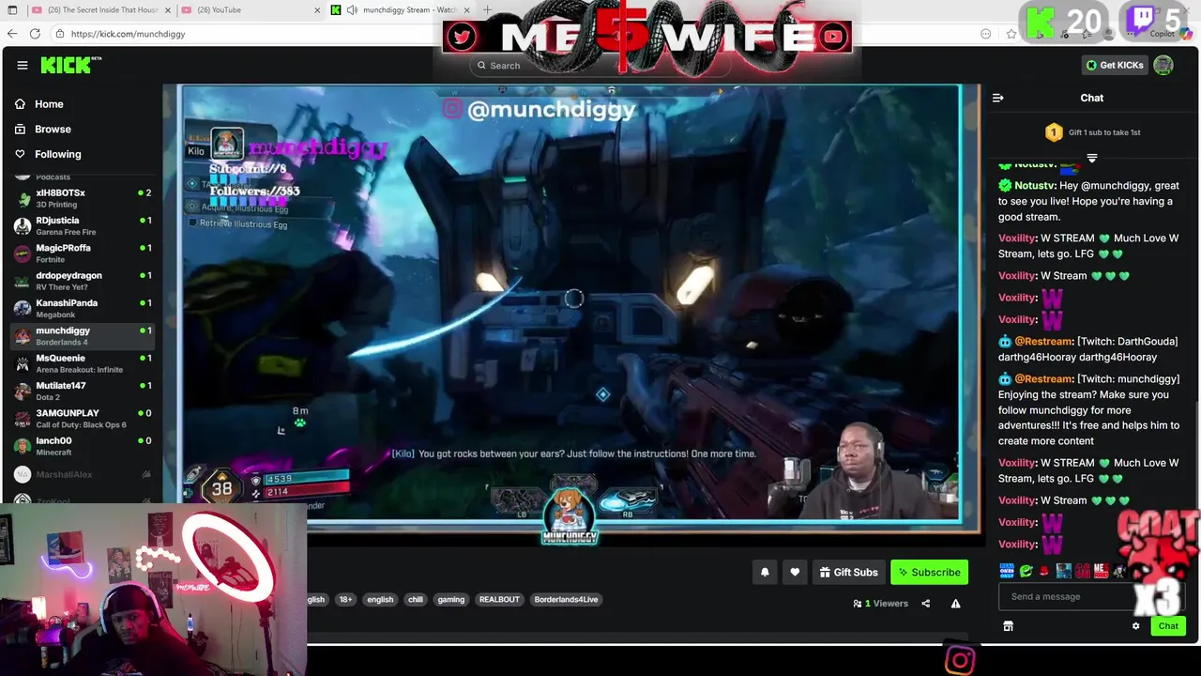This screenshot has width=1201, height=676.
Task: Close the (26) YouTube tab
Action: [x=317, y=9]
